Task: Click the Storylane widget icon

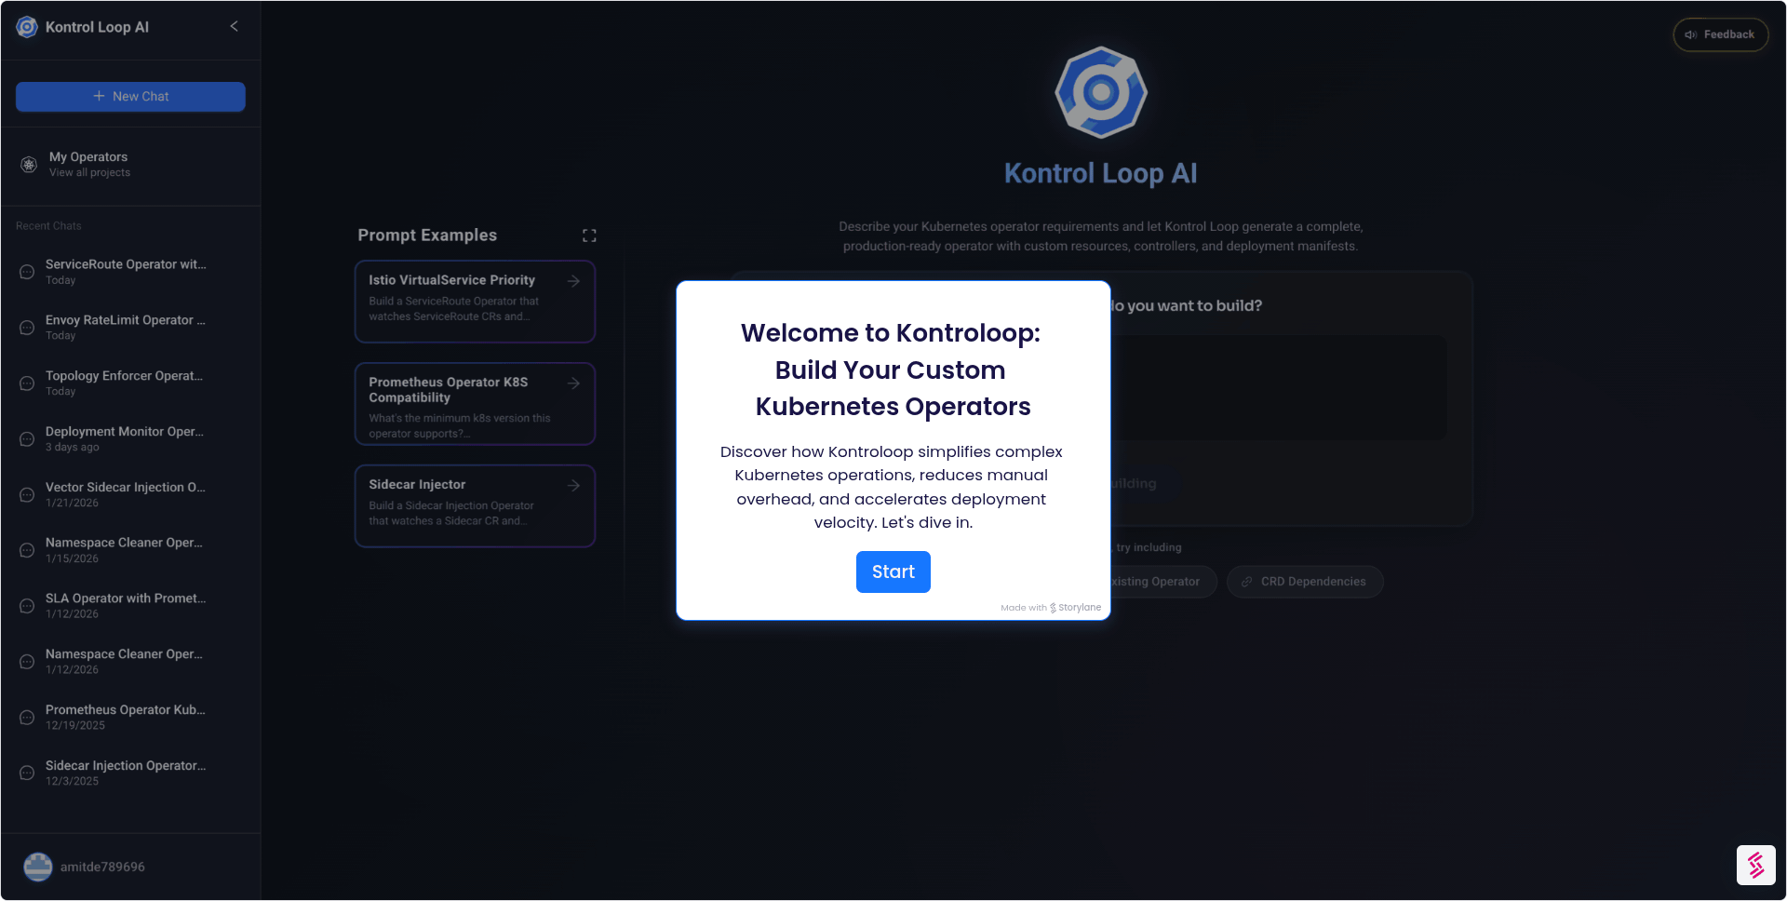Action: [1756, 865]
